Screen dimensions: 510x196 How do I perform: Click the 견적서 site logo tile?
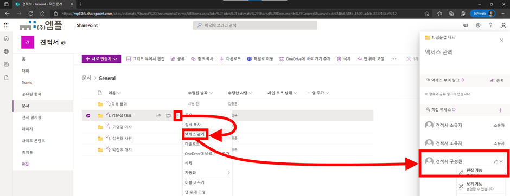(x=28, y=42)
